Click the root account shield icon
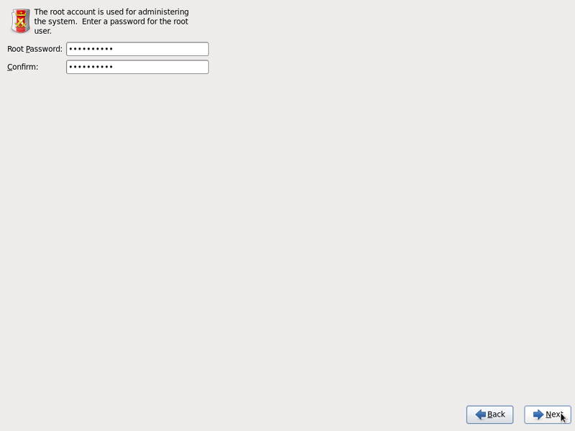 (x=21, y=22)
